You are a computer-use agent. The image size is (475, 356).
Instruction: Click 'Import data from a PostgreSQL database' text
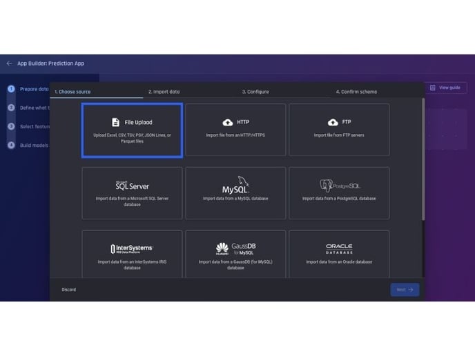[x=339, y=199]
